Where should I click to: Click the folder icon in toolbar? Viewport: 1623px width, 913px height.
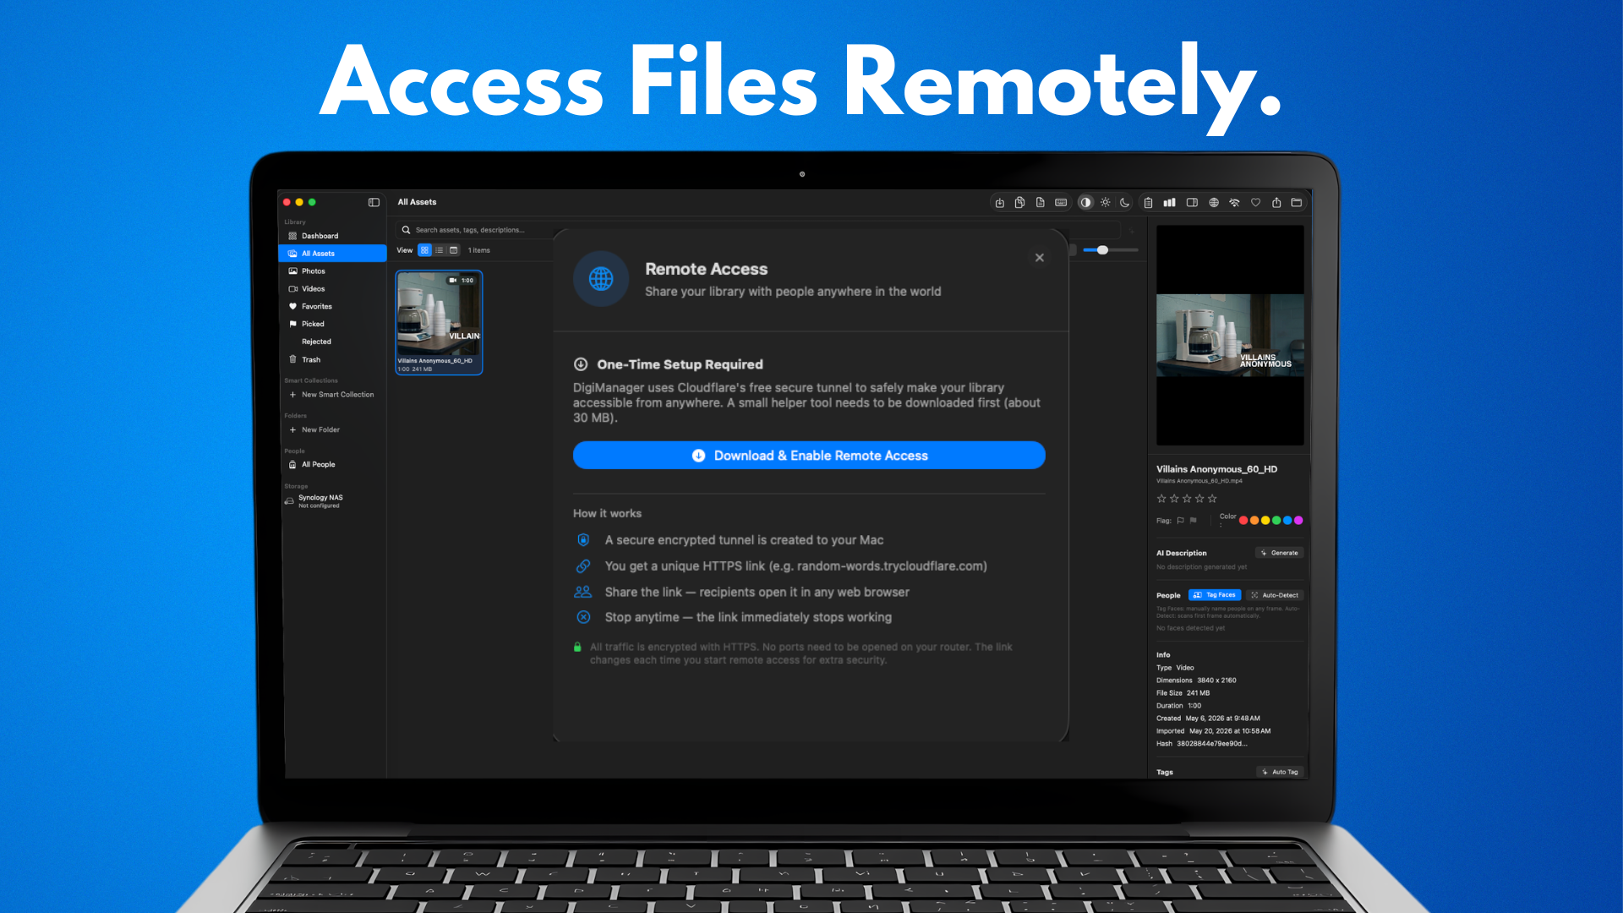(1297, 203)
